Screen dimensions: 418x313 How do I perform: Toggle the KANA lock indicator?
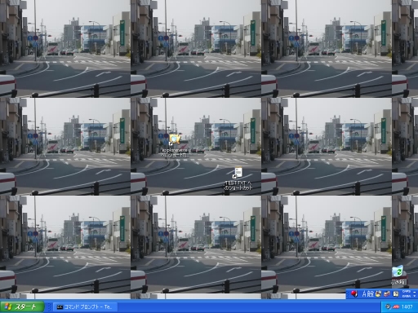[407, 296]
